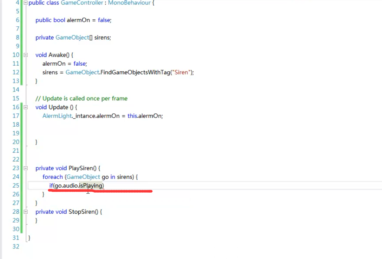Click 'Awake()' method name
Image resolution: width=382 pixels, height=259 pixels.
click(x=59, y=55)
